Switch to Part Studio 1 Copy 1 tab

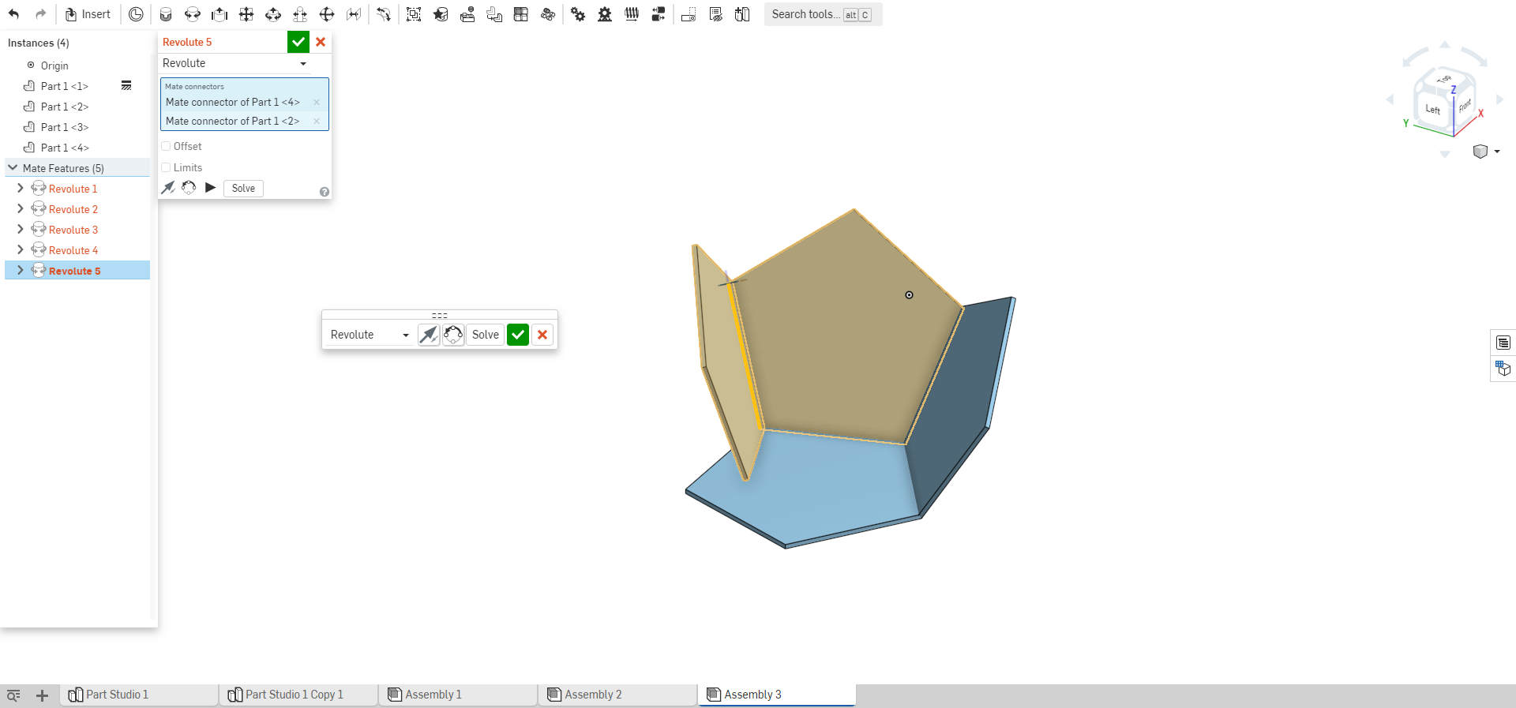(298, 695)
